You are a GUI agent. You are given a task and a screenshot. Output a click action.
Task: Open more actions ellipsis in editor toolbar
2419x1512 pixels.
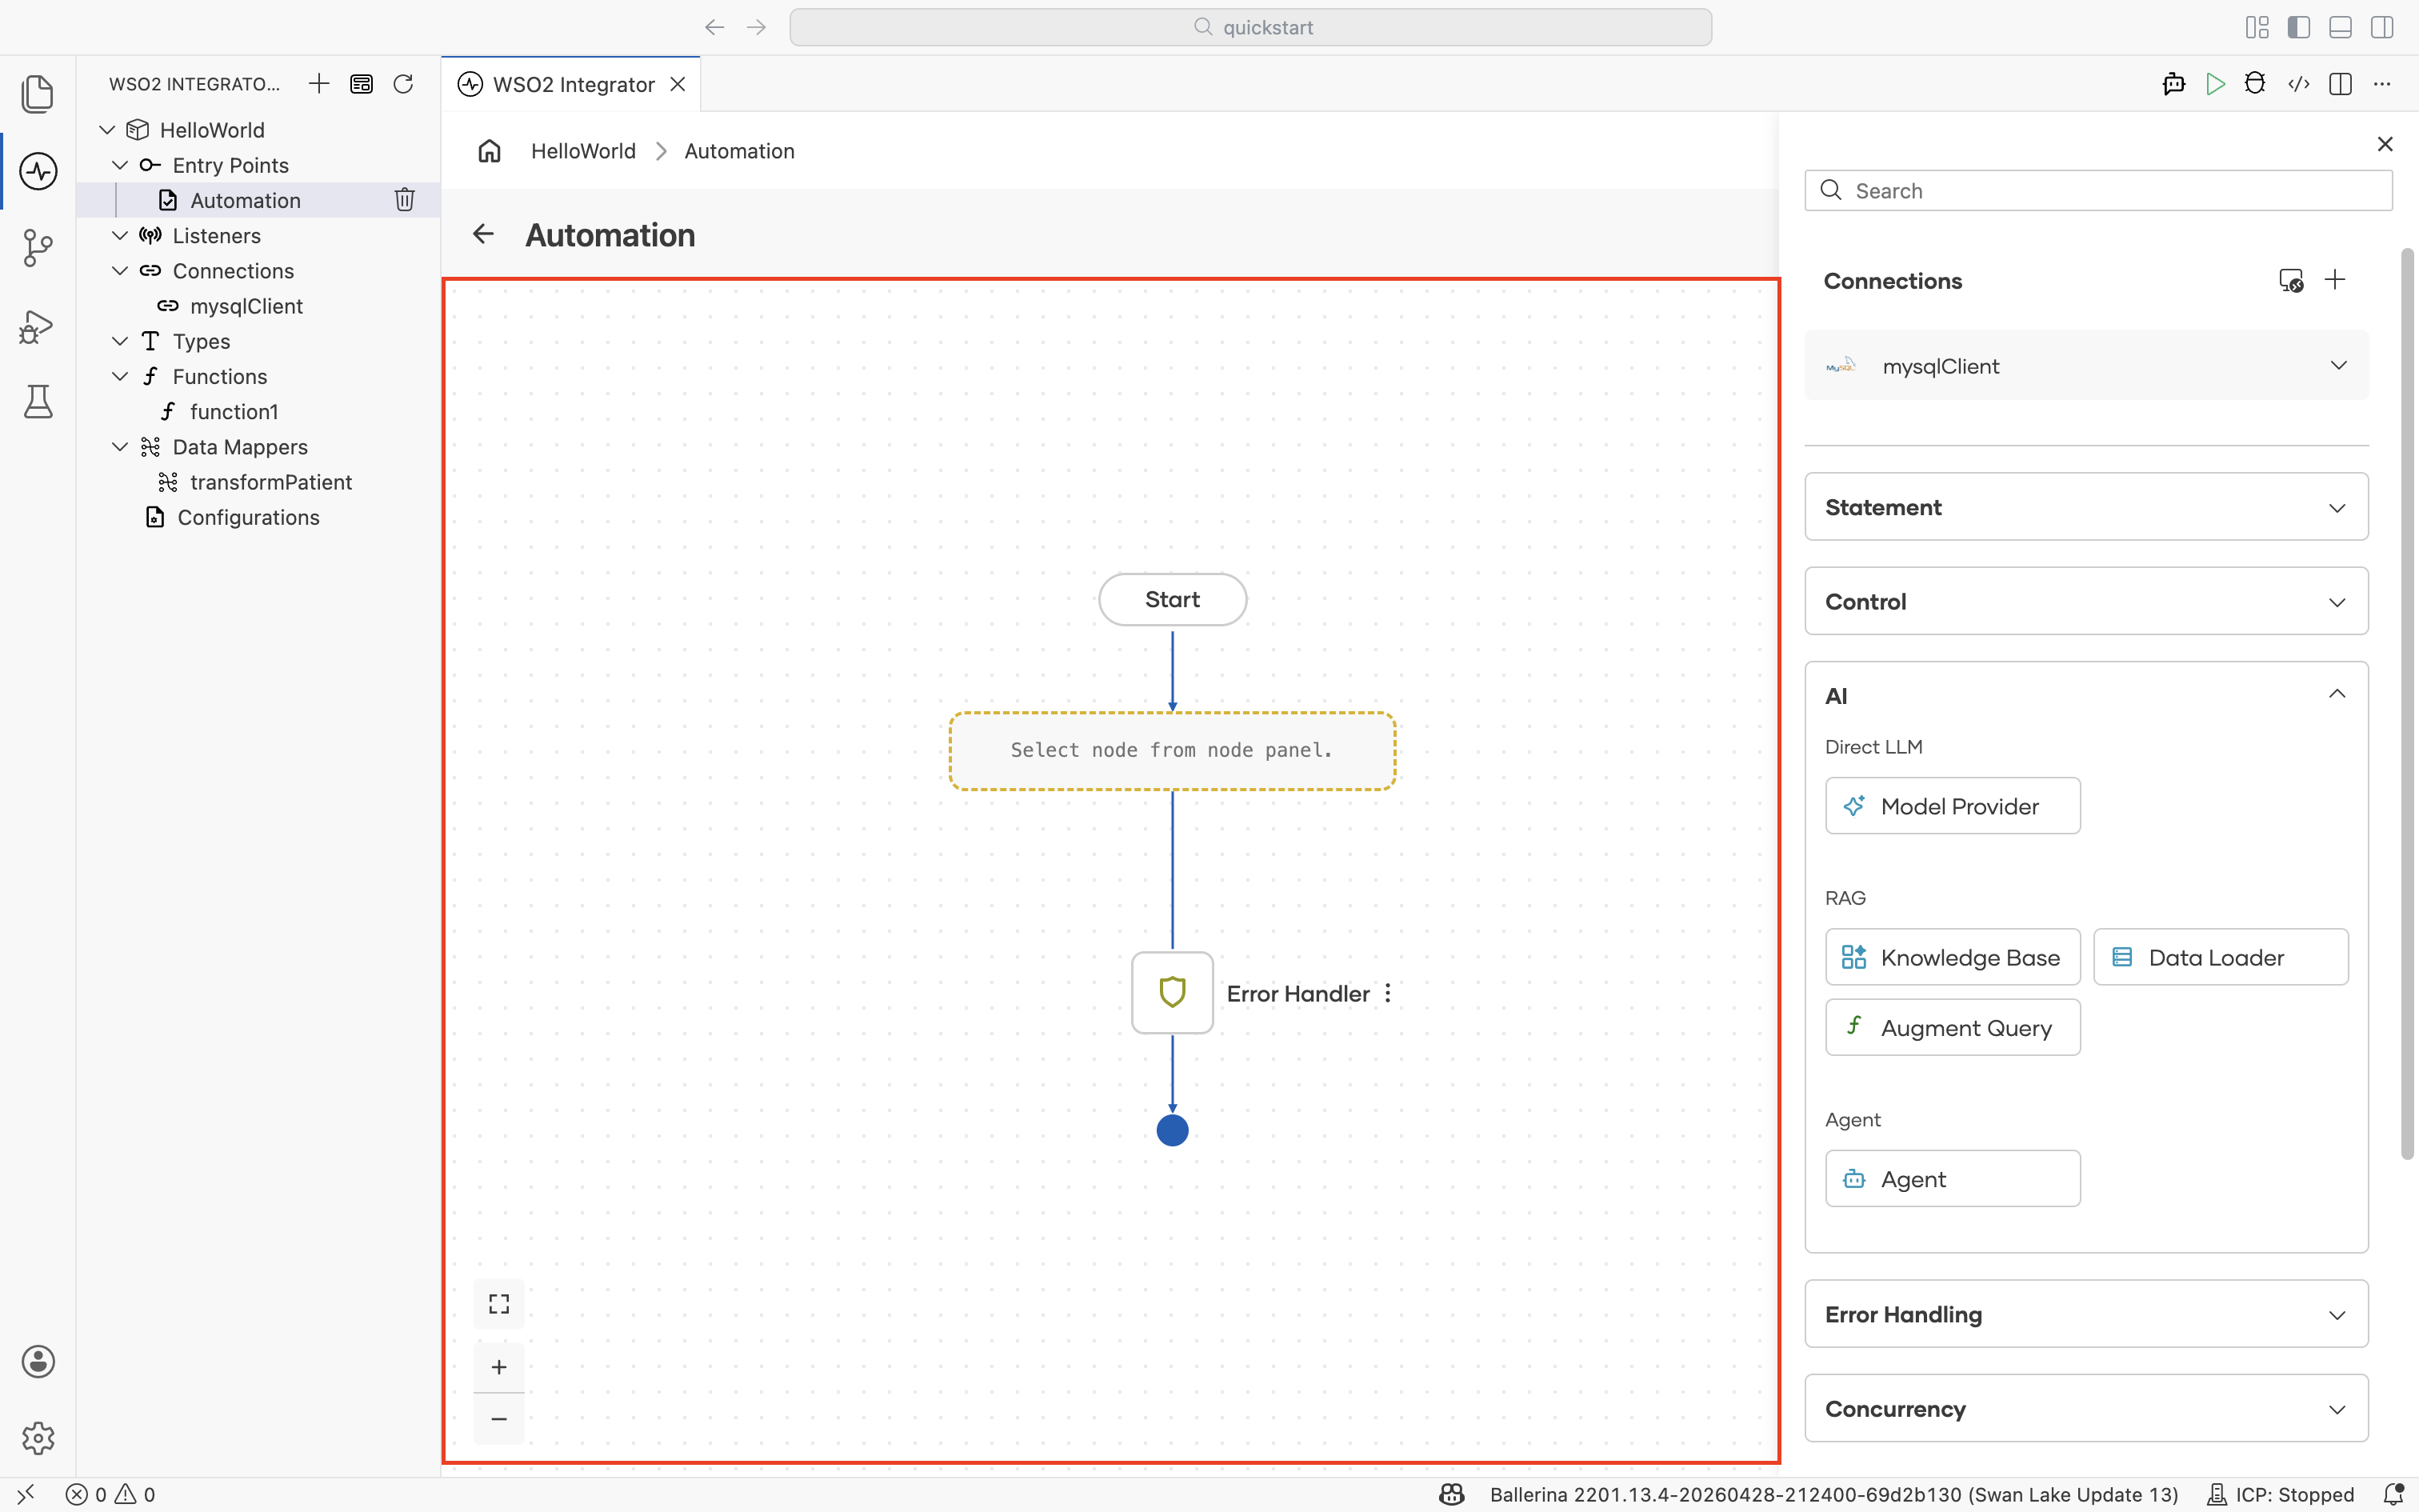coord(2382,84)
